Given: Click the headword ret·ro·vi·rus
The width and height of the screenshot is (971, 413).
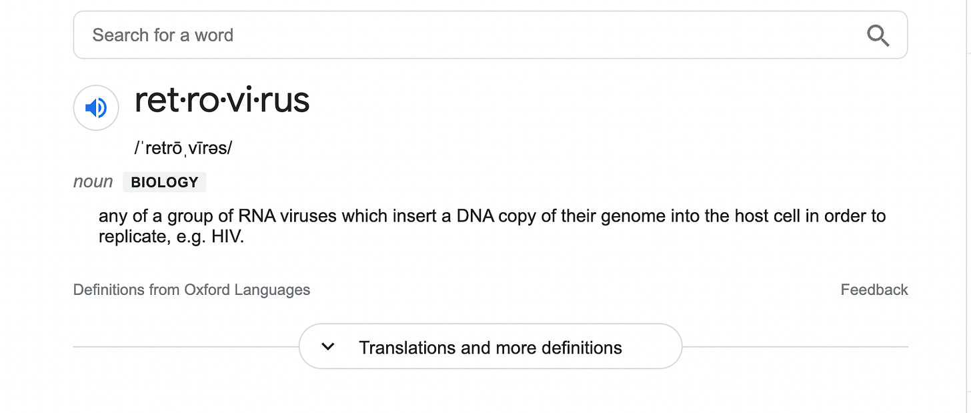Looking at the screenshot, I should (222, 101).
